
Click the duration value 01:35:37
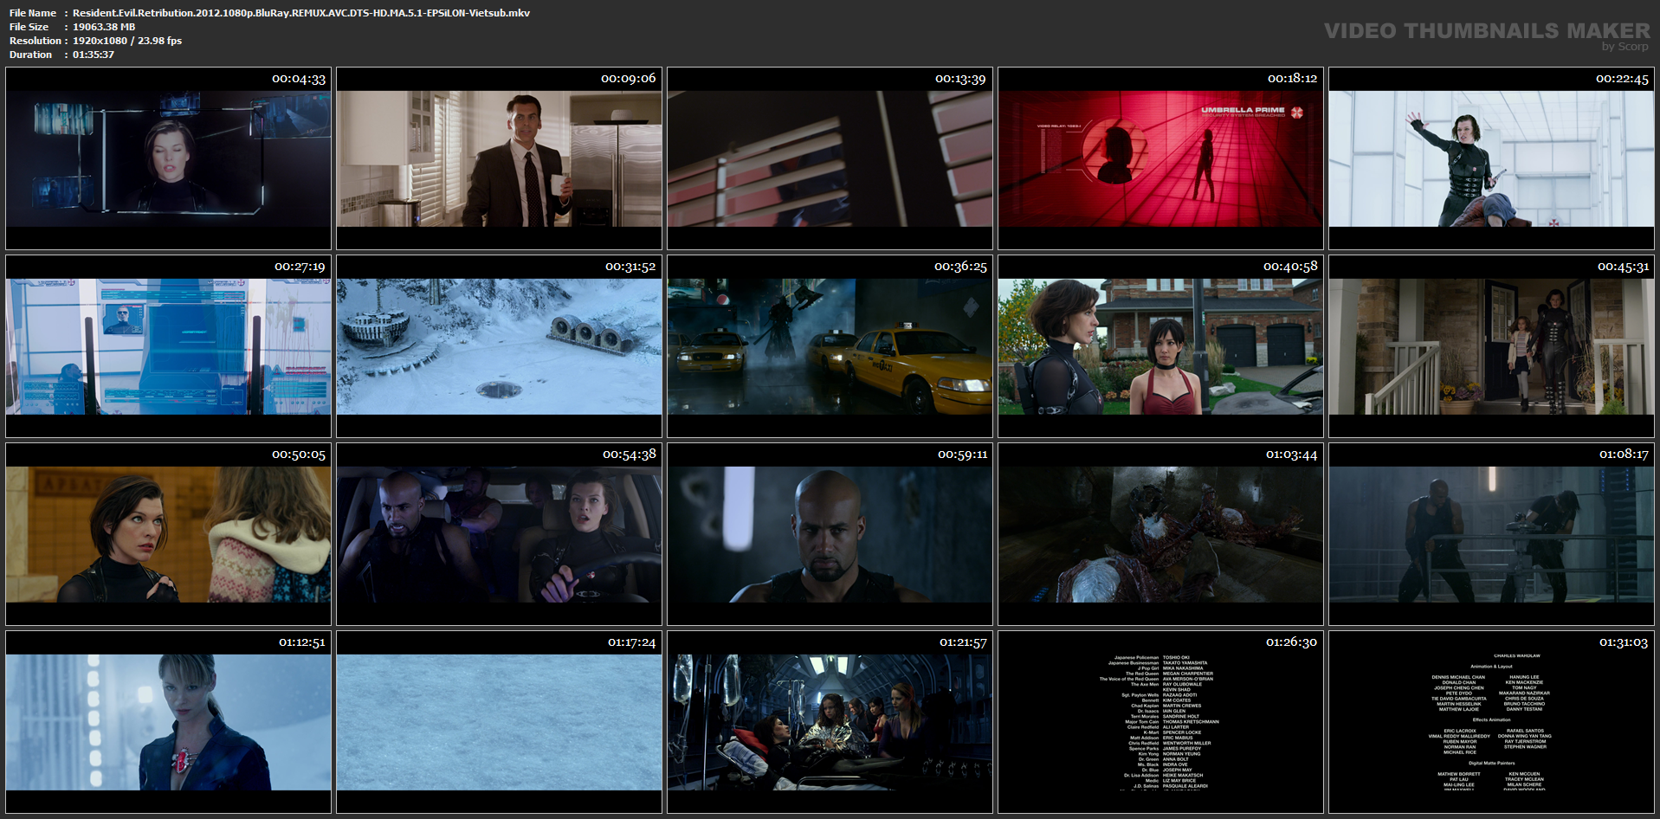tap(94, 55)
